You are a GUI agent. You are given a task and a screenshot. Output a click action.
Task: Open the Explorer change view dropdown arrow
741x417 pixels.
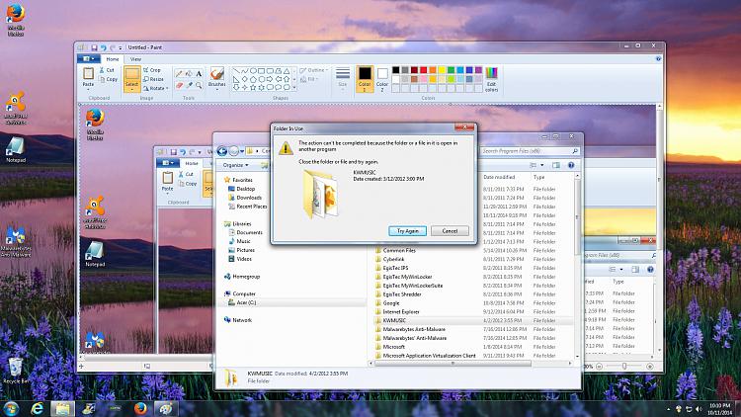click(542, 165)
